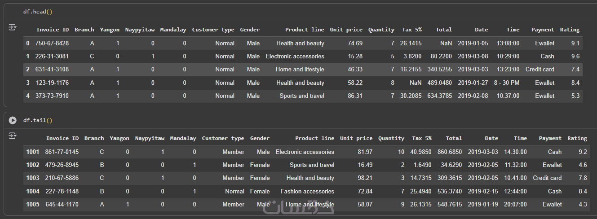Image resolution: width=597 pixels, height=219 pixels.
Task: Select the Fashion accessories cell
Action: (x=307, y=191)
